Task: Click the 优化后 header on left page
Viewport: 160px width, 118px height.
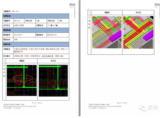Action: (53, 61)
